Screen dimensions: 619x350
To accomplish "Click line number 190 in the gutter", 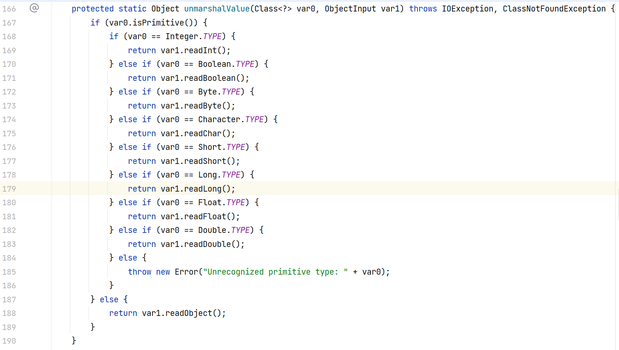I will click(x=9, y=341).
